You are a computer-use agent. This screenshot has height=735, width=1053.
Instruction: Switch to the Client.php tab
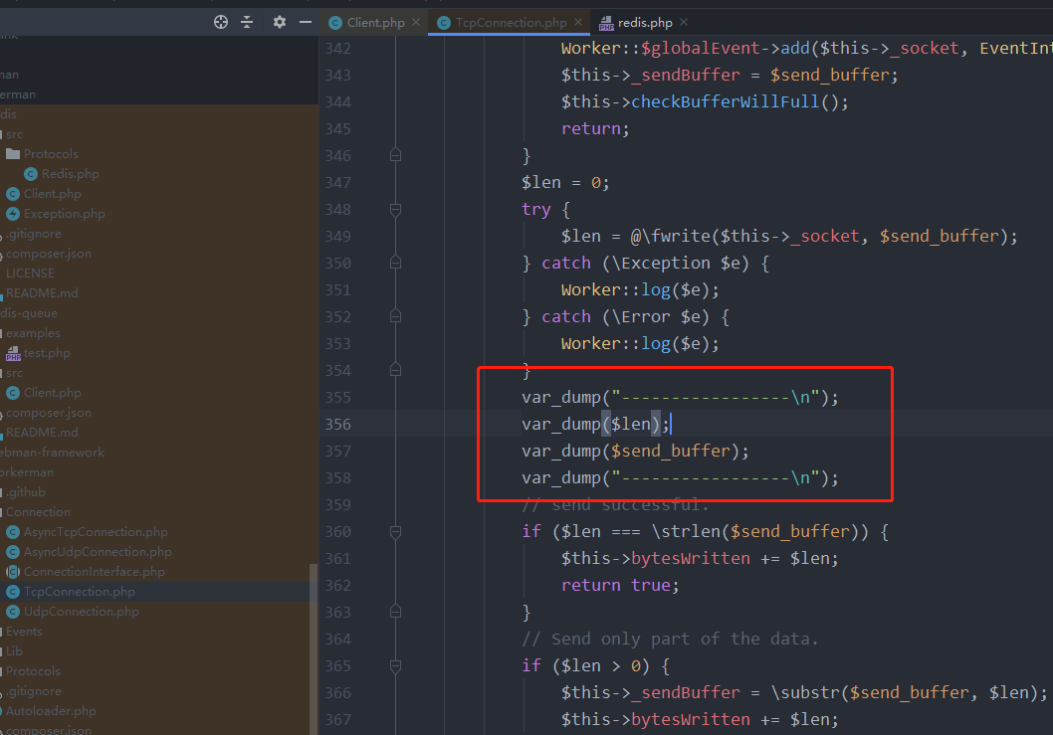(x=375, y=22)
